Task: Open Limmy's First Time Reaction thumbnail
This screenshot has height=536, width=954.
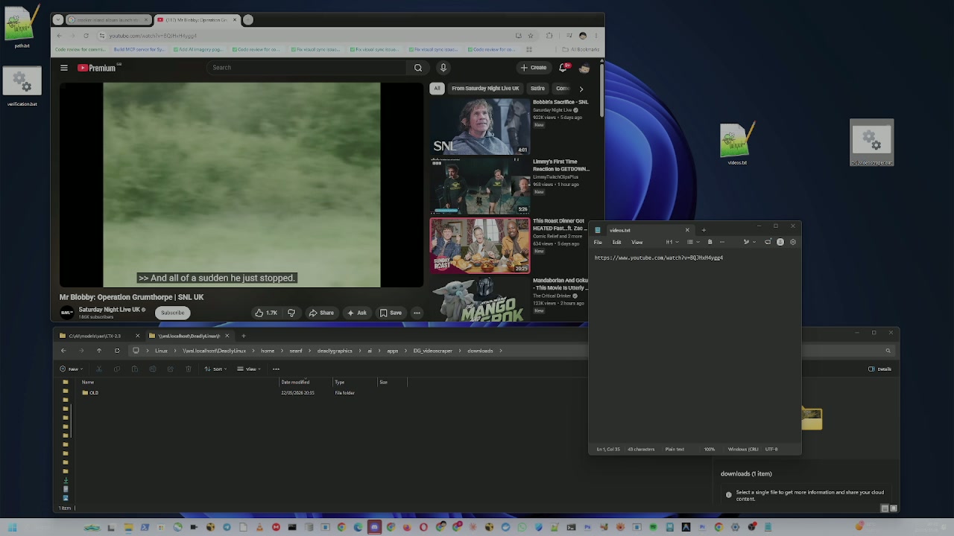Action: click(x=479, y=186)
